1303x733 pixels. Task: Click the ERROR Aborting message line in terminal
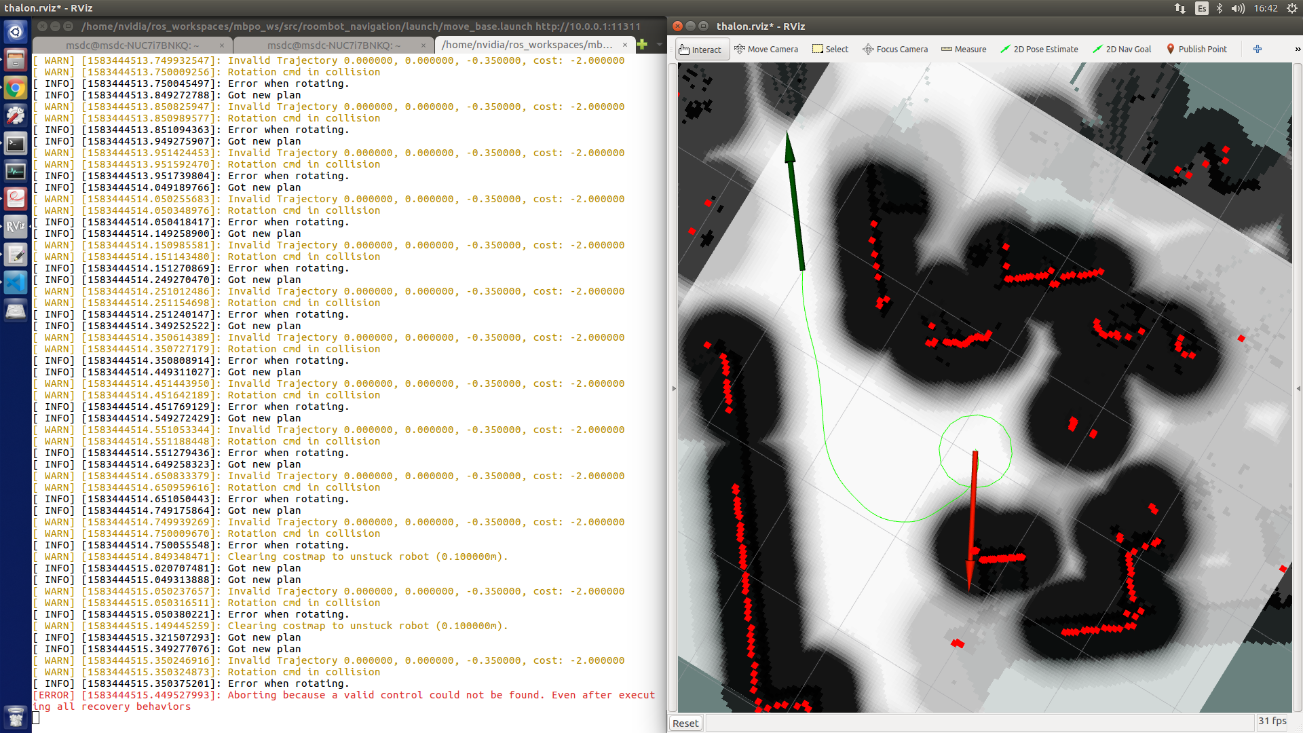344,701
